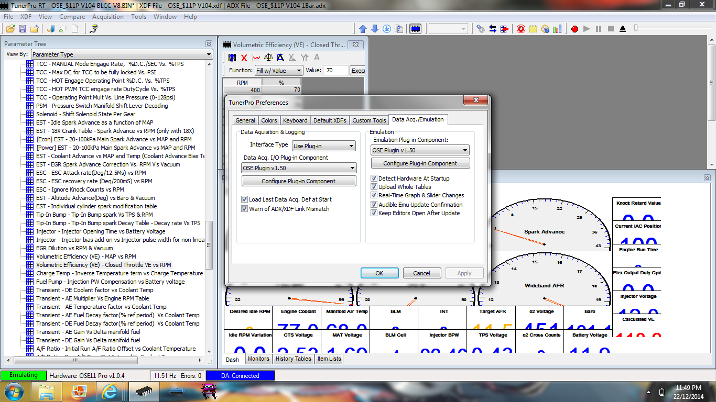Click the two opposing arrows connect icon
The width and height of the screenshot is (716, 402).
point(493,29)
